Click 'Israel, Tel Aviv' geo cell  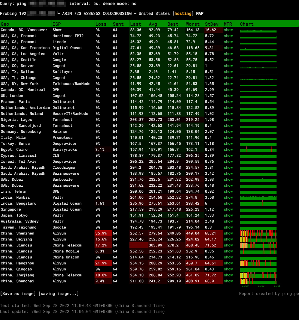coord(19,162)
